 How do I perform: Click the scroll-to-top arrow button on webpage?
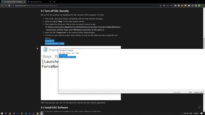[x=199, y=108]
